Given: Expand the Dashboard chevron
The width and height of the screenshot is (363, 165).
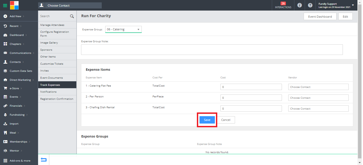Looking at the screenshot, I should (26, 35).
